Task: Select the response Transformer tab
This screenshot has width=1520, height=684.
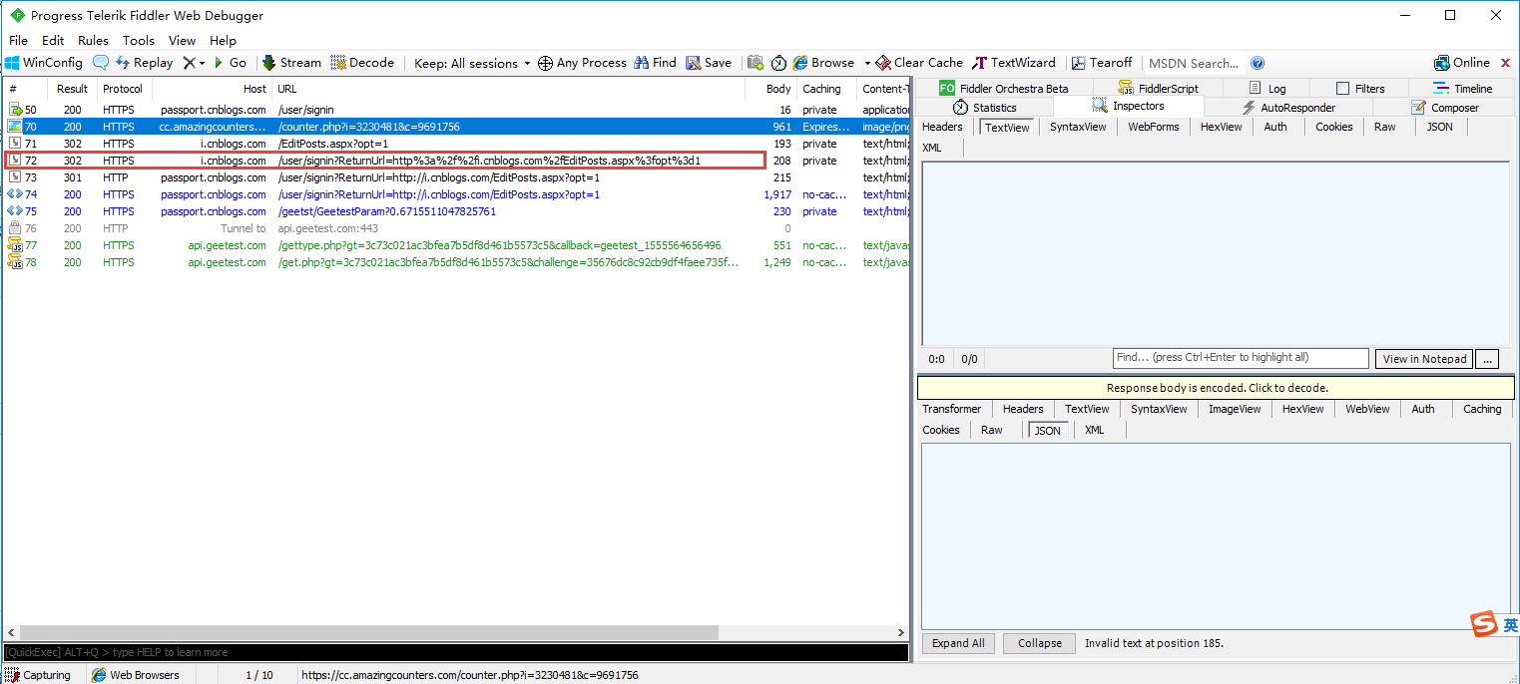Action: 951,409
